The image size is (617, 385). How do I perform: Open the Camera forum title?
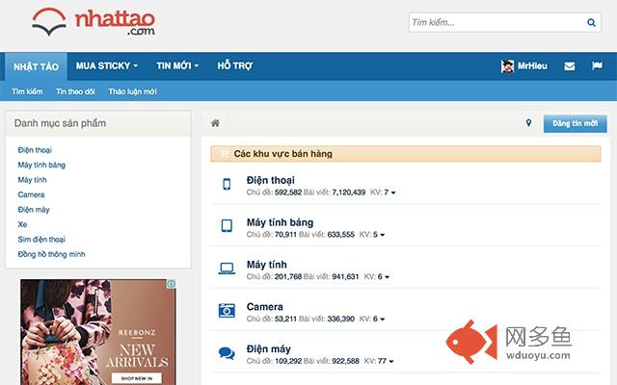pos(264,306)
